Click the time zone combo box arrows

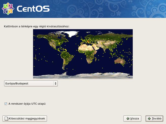[x=55, y=83]
